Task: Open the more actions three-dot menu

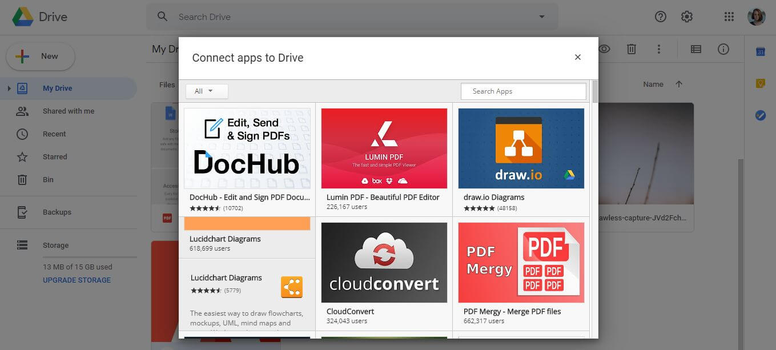Action: point(659,49)
